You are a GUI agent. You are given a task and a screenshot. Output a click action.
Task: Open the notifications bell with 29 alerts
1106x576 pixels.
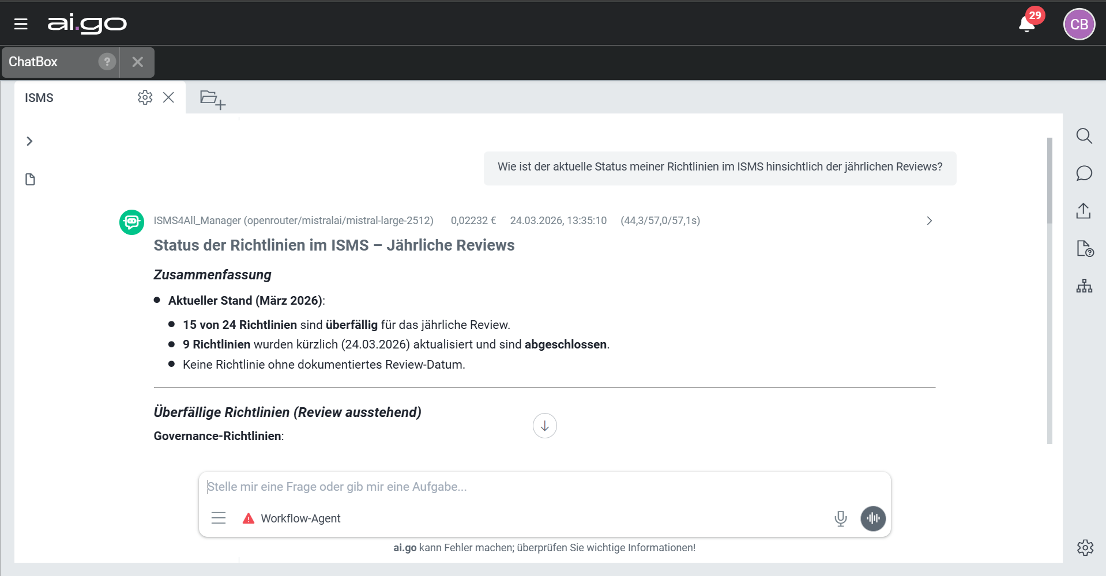(x=1027, y=24)
